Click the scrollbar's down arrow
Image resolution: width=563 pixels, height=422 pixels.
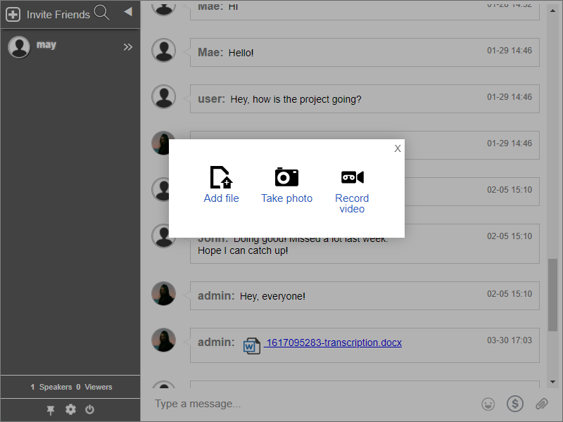click(552, 383)
